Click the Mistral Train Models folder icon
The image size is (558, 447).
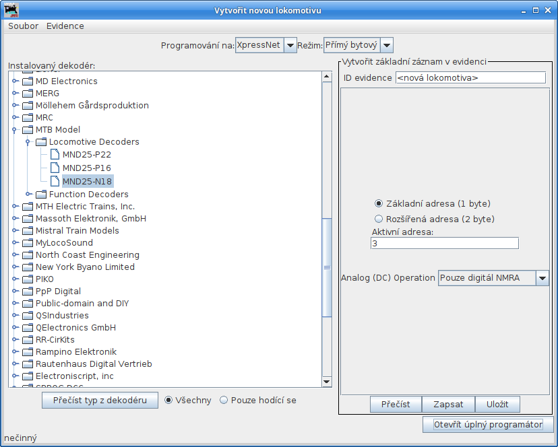(x=28, y=231)
